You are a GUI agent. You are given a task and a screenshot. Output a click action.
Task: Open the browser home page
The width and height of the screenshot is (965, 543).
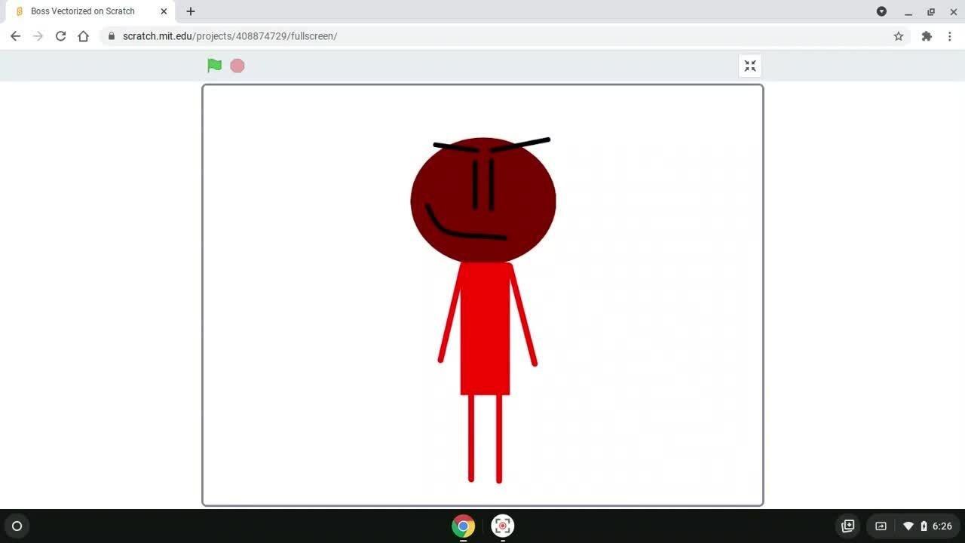[83, 36]
